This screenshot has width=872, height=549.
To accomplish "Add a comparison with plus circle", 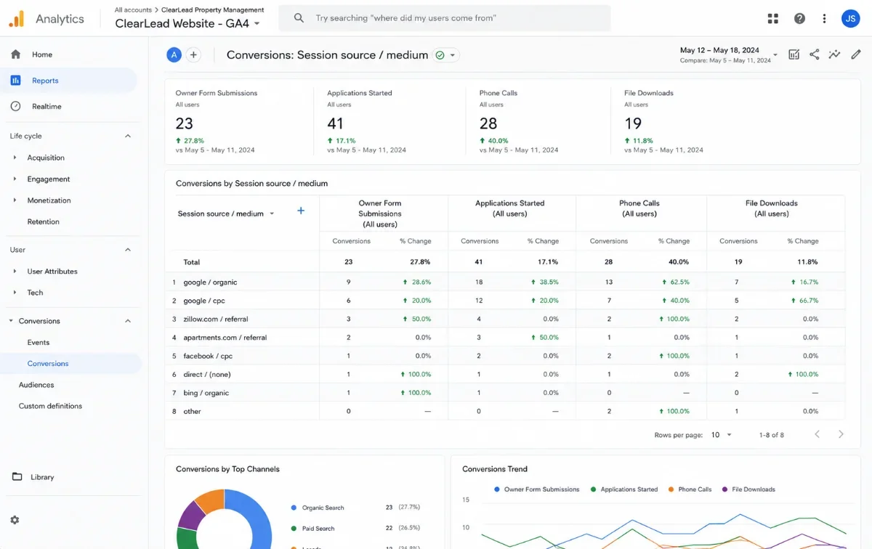I will (193, 54).
